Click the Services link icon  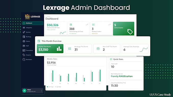pyautogui.click(x=24, y=32)
